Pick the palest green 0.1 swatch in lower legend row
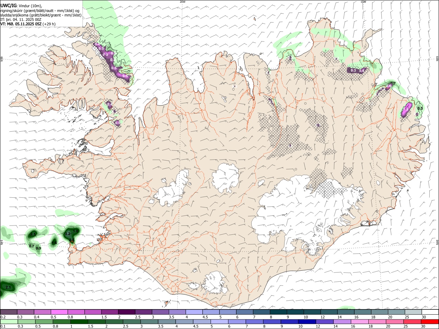The width and height of the screenshot is (439, 329). tap(9, 322)
